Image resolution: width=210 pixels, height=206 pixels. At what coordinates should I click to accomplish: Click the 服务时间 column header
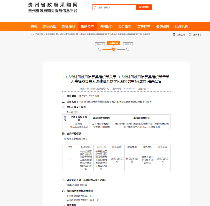point(147,147)
